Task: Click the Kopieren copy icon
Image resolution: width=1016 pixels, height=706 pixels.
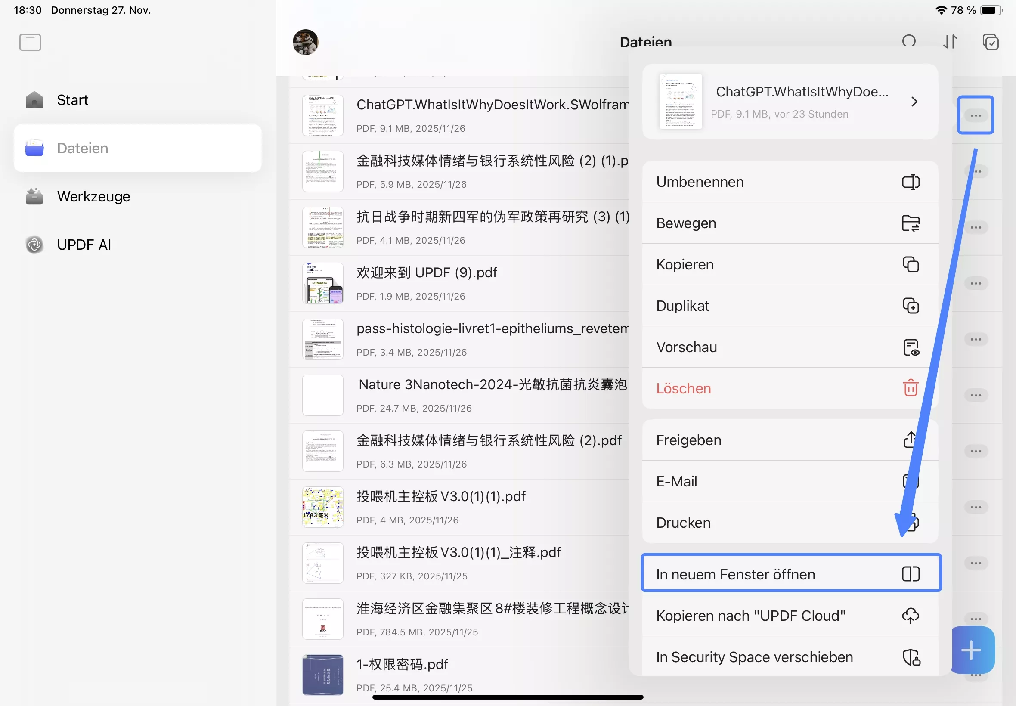Action: point(910,264)
